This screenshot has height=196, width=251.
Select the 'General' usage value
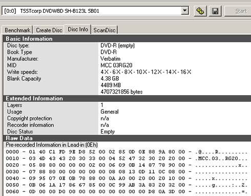click(x=110, y=112)
